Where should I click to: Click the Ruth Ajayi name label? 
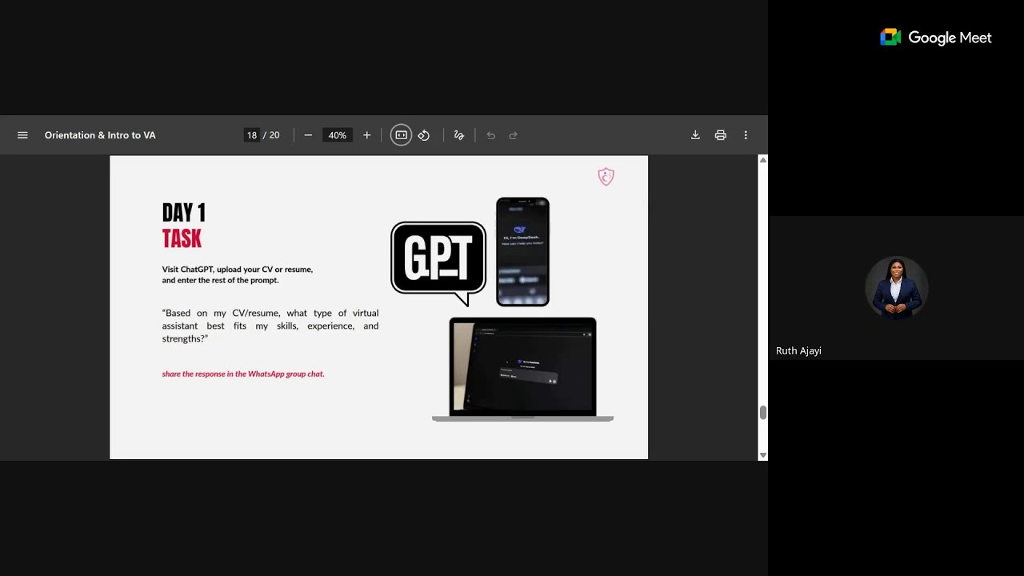click(x=798, y=350)
